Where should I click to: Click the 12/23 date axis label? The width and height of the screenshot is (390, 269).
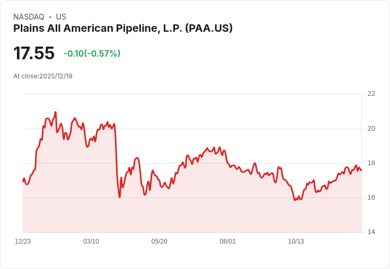coord(23,241)
